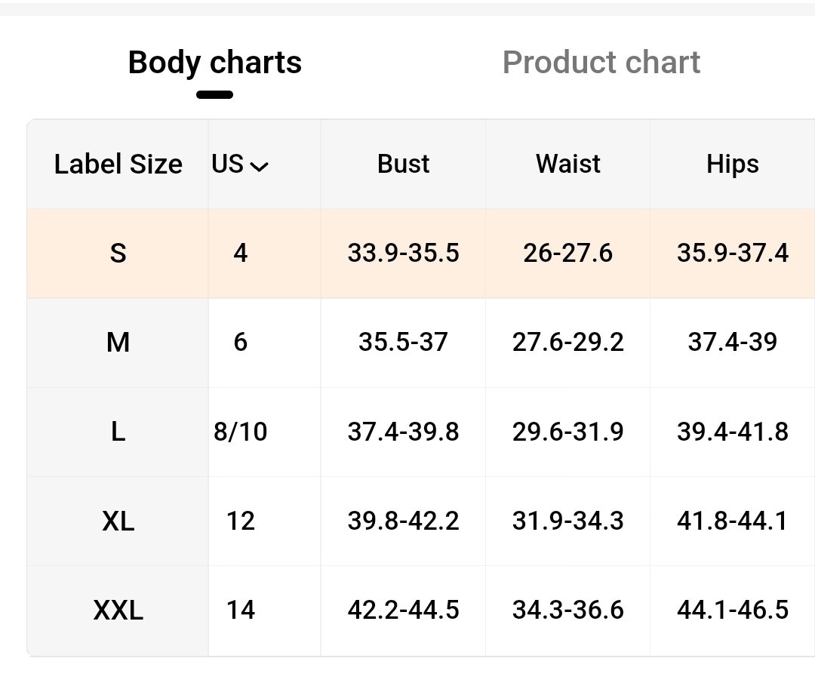
Task: Click US size 8/10 cell
Action: click(x=240, y=432)
